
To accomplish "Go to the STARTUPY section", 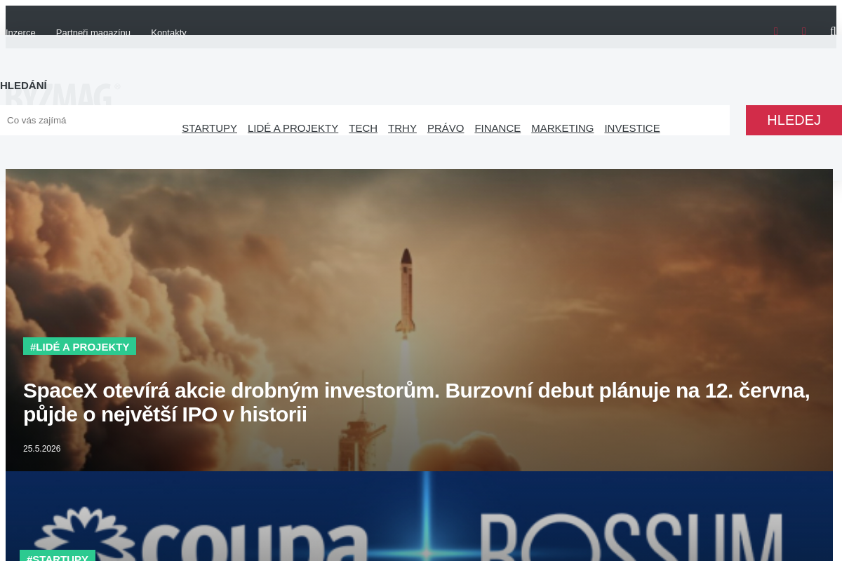I will (209, 128).
